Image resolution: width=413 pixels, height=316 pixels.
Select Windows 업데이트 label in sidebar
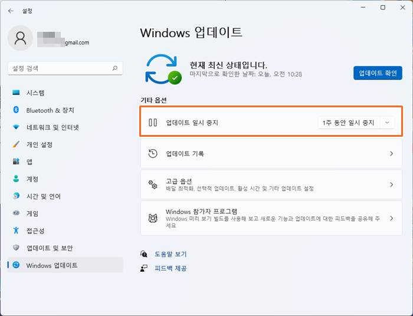pyautogui.click(x=52, y=265)
